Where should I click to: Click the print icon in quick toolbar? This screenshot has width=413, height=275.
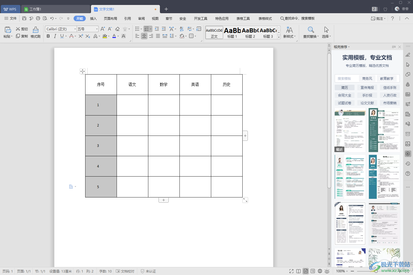coord(38,18)
